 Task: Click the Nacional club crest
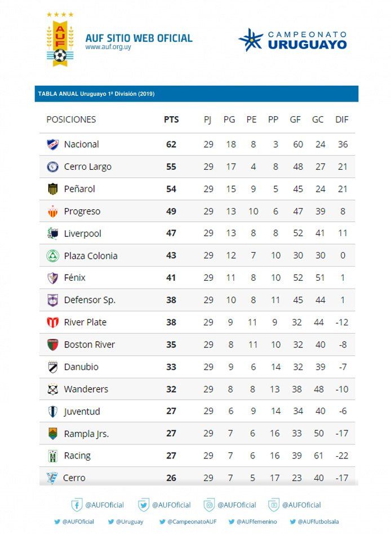52,144
